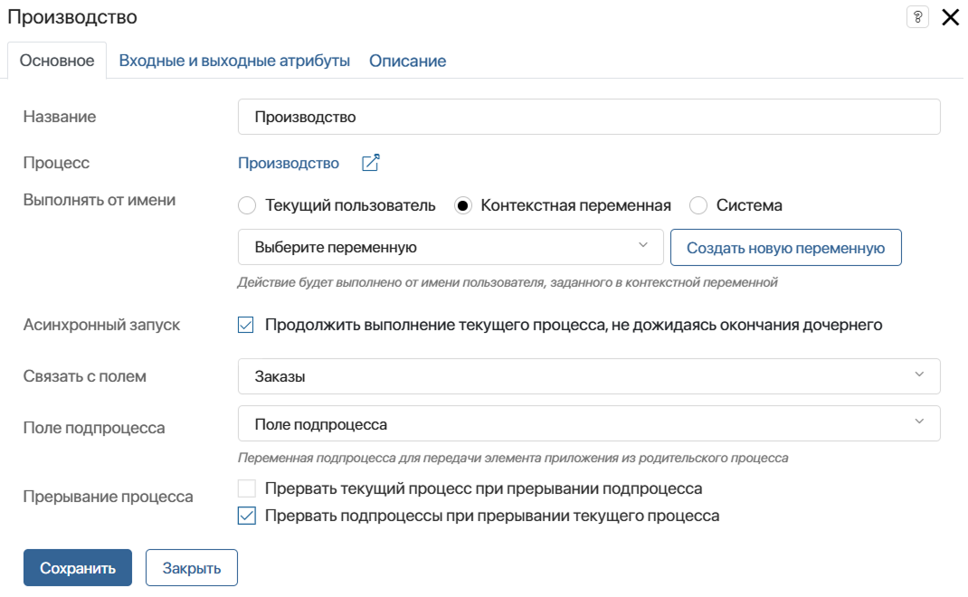Open the Описание tab
This screenshot has height=597, width=968.
[407, 61]
